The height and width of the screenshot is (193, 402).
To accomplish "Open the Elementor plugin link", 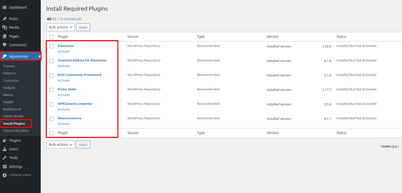I will pyautogui.click(x=66, y=46).
